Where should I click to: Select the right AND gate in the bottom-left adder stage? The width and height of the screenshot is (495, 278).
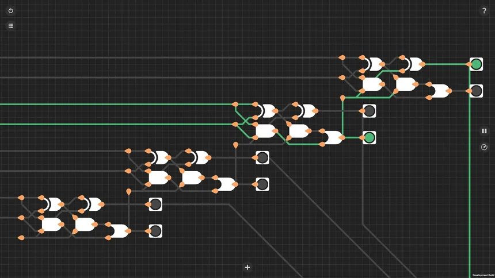85,225
